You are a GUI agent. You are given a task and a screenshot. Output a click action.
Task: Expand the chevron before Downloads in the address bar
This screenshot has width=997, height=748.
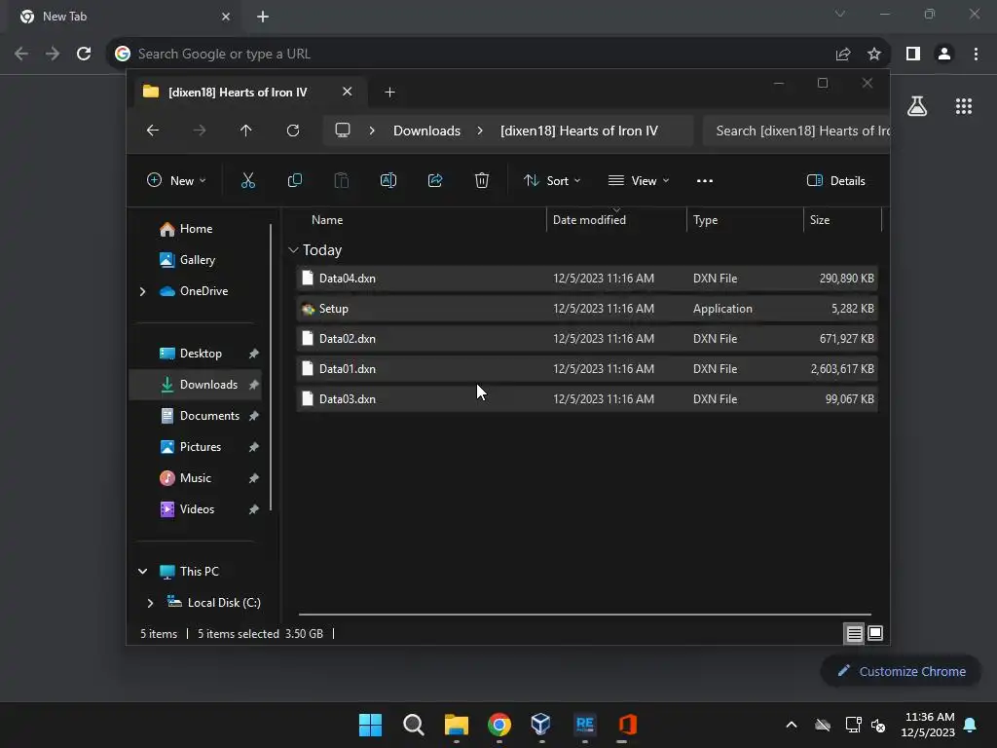coord(372,131)
